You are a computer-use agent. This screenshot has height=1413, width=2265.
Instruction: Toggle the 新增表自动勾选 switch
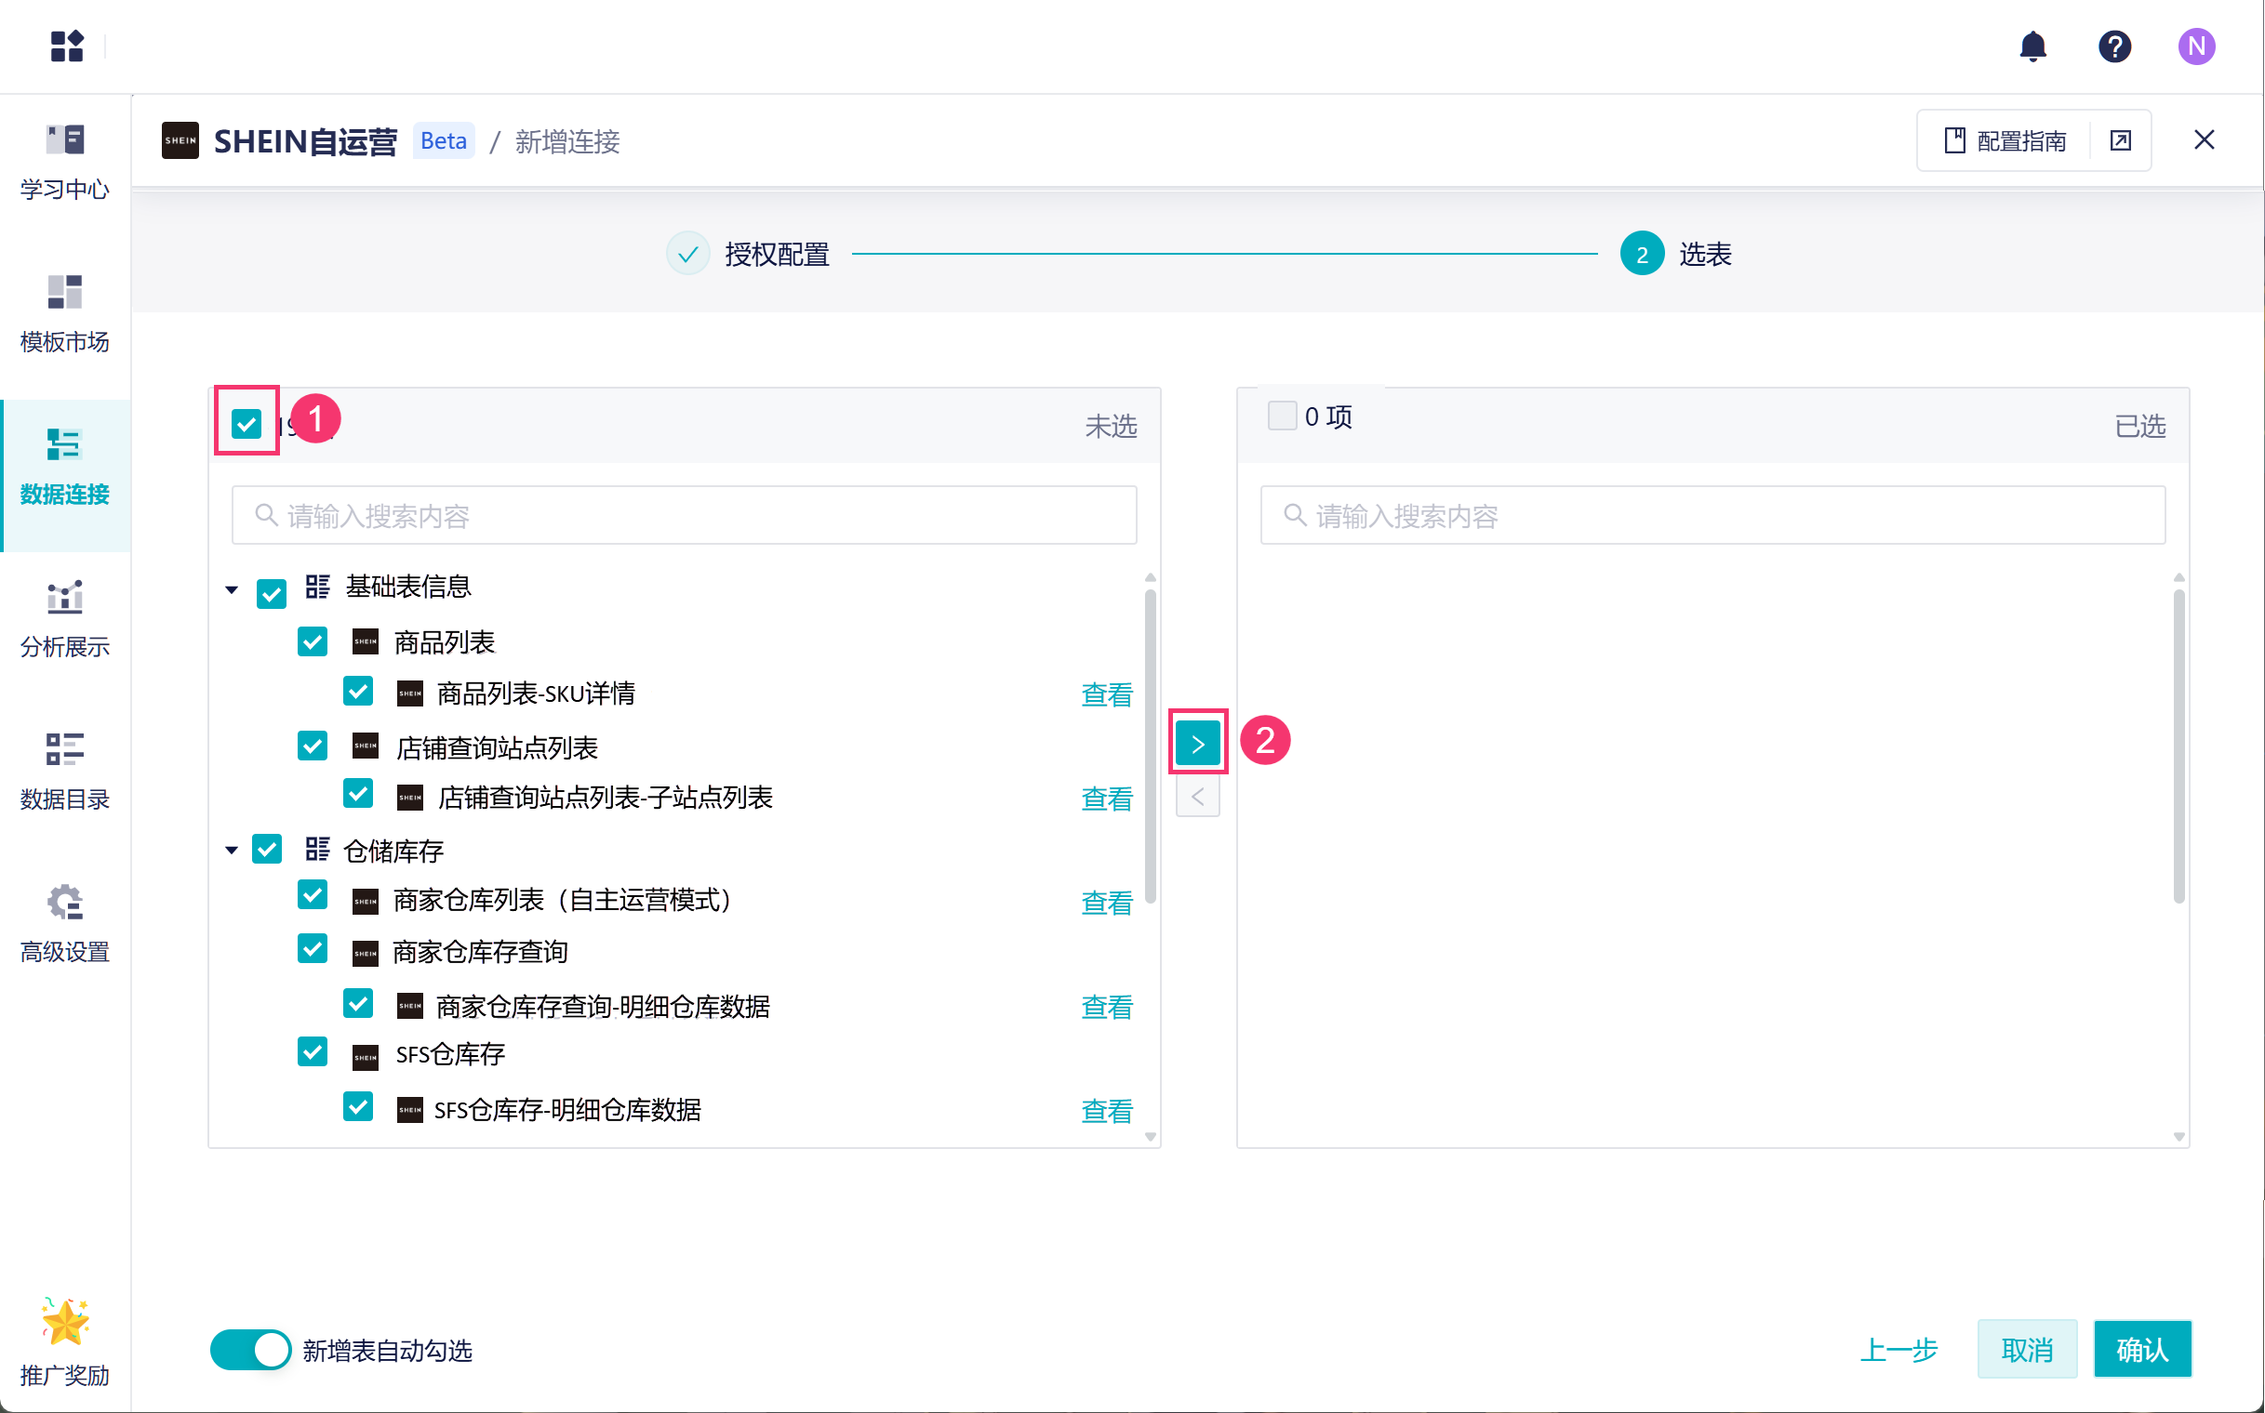250,1350
